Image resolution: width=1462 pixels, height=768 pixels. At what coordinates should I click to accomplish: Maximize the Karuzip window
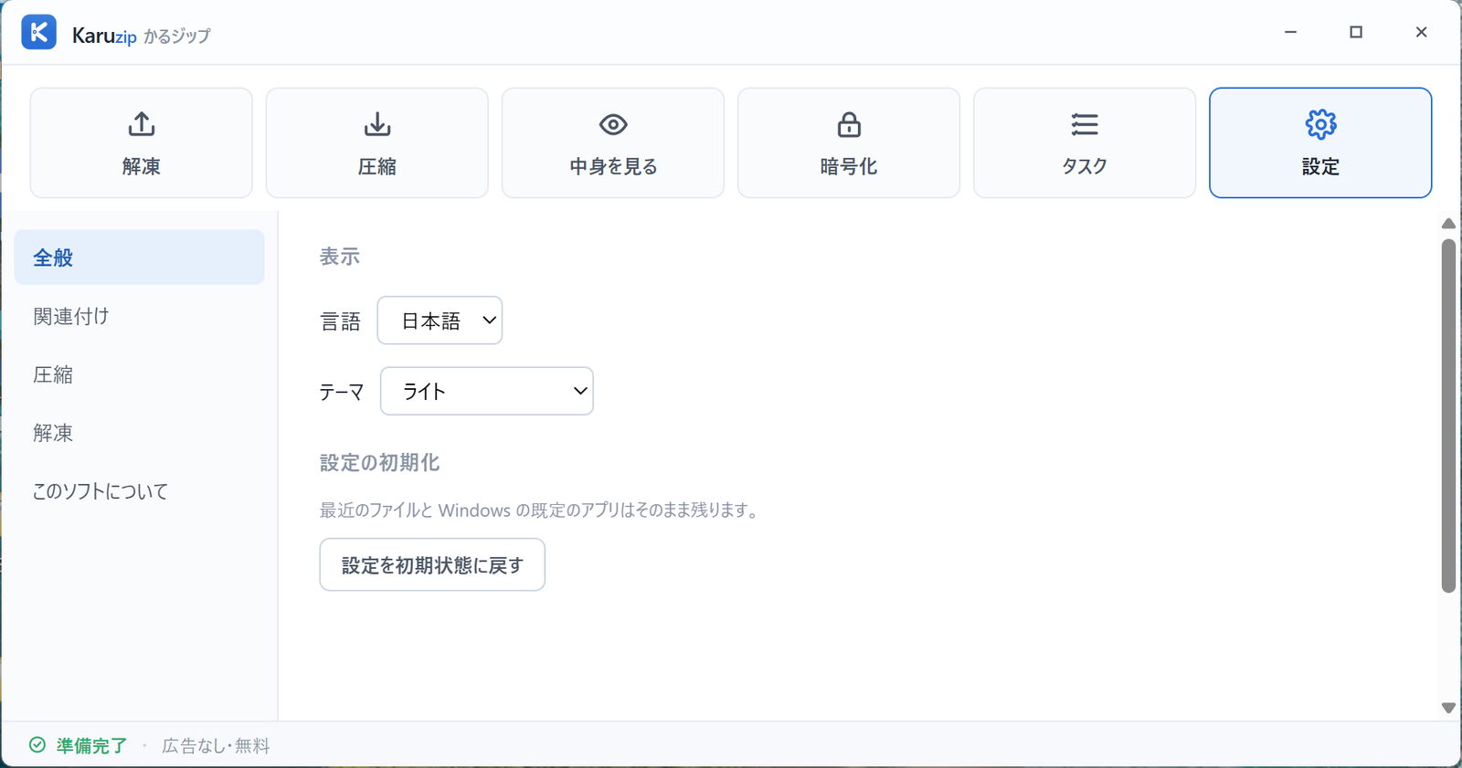coord(1356,32)
